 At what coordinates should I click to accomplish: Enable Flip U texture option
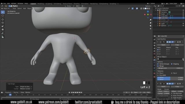(x=158, y=73)
